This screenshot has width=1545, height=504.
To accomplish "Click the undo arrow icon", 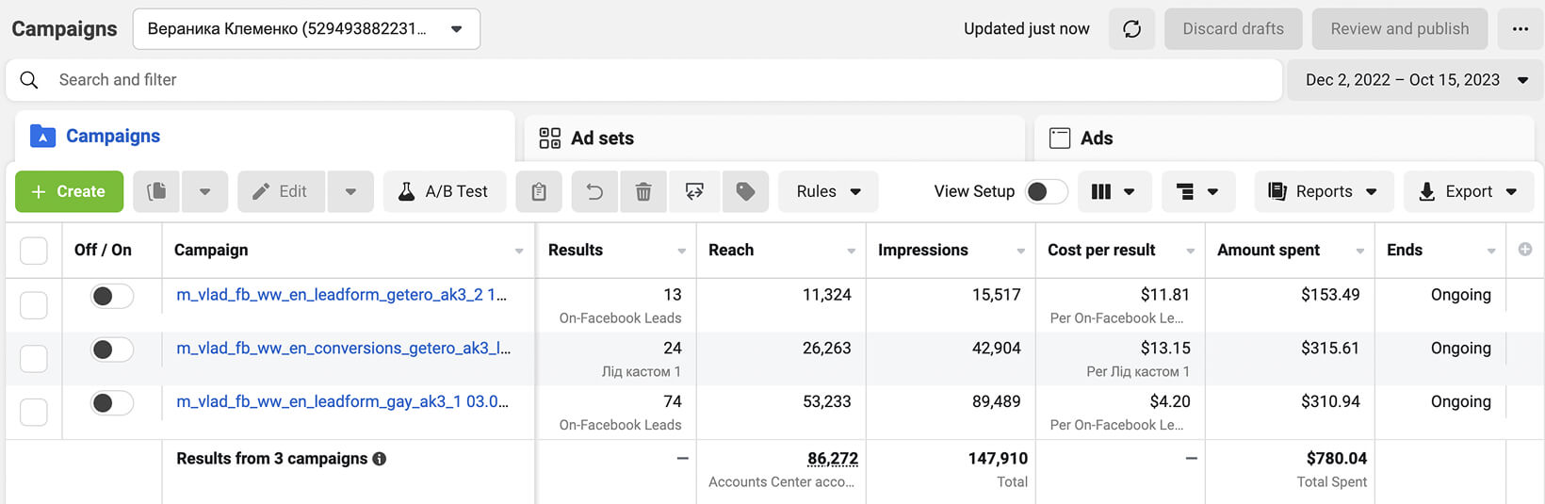I will pyautogui.click(x=594, y=191).
